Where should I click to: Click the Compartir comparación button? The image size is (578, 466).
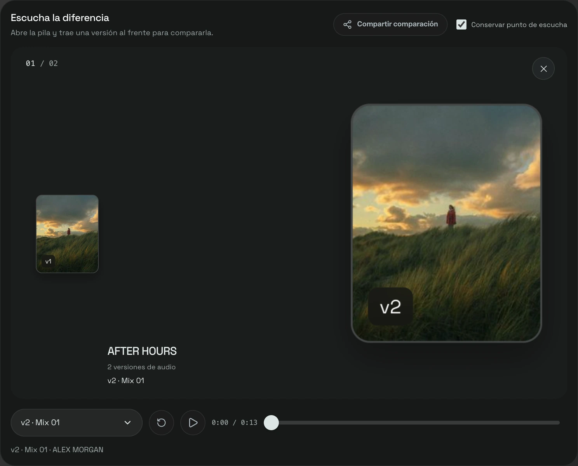coord(390,24)
